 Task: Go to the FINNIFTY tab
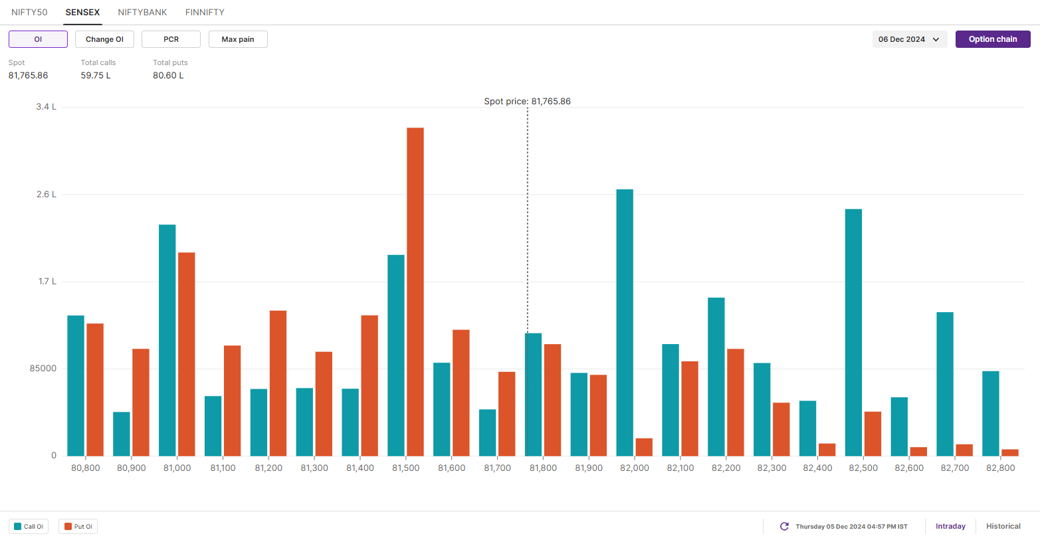[x=205, y=12]
